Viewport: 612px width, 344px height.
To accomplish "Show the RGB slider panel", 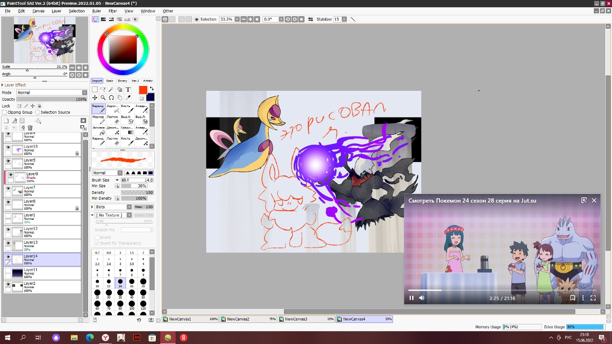I will [x=103, y=19].
